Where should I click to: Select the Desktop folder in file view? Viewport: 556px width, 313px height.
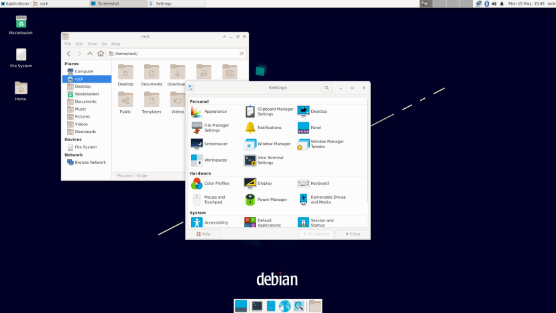coord(125,75)
